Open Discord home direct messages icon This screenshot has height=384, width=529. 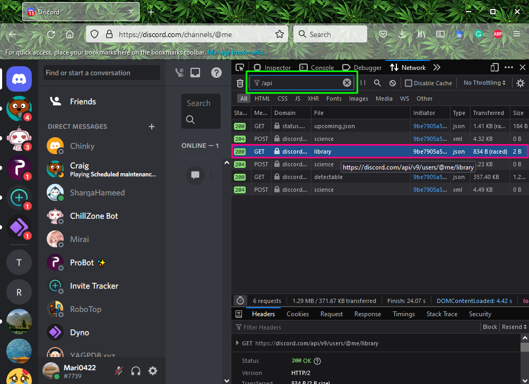[19, 79]
